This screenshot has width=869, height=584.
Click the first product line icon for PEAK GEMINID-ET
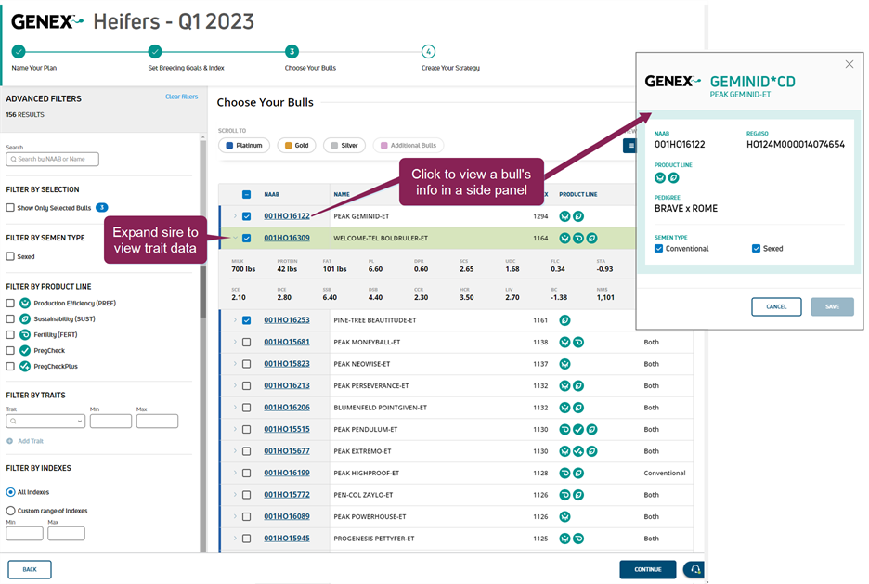pyautogui.click(x=564, y=216)
